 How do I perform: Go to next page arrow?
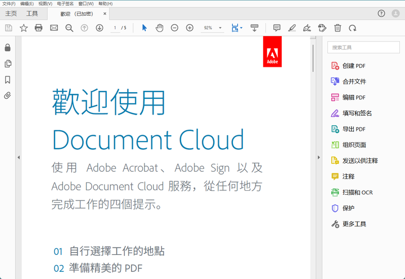click(x=100, y=28)
